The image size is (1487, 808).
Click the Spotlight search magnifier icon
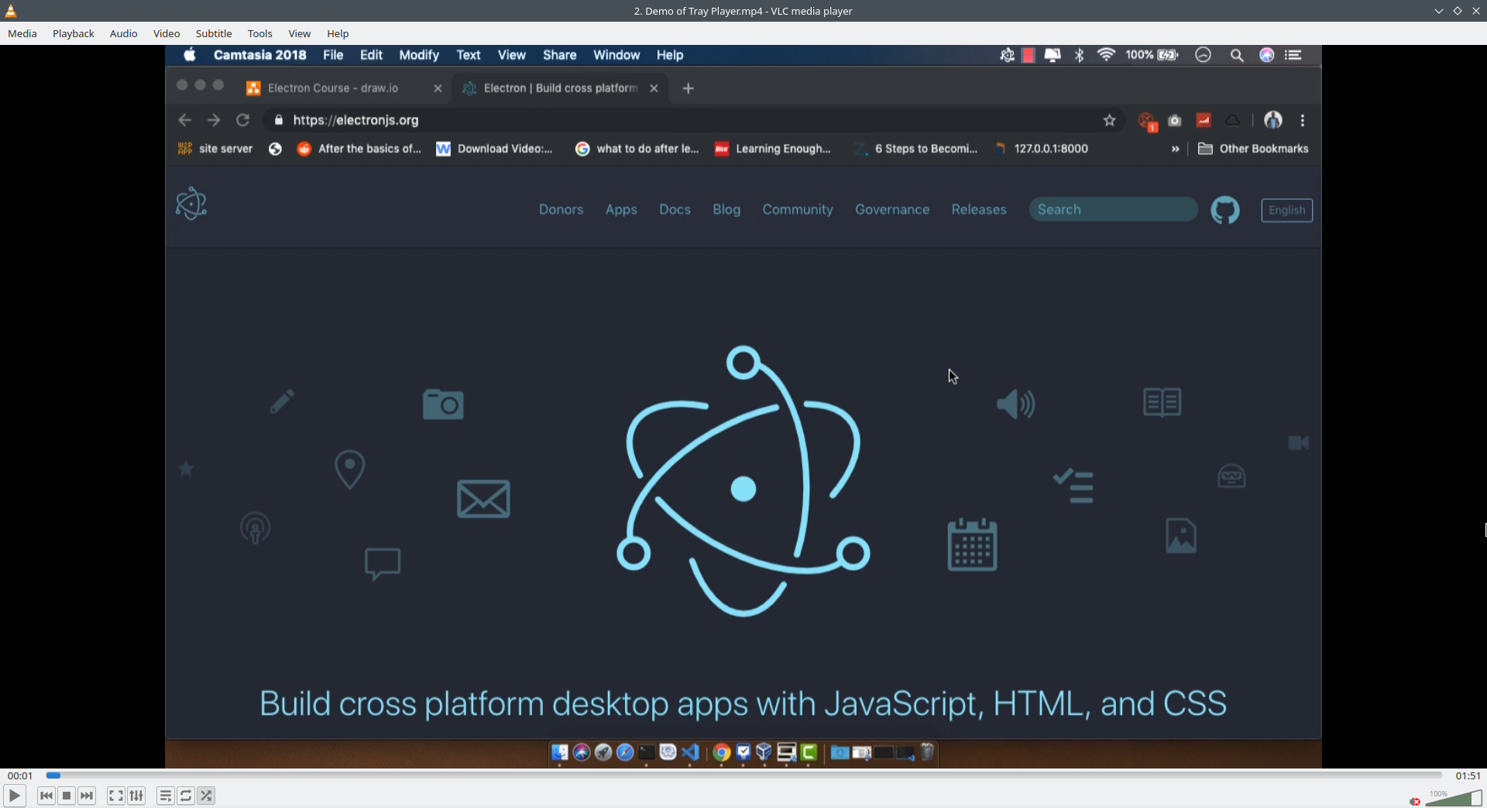pos(1237,55)
